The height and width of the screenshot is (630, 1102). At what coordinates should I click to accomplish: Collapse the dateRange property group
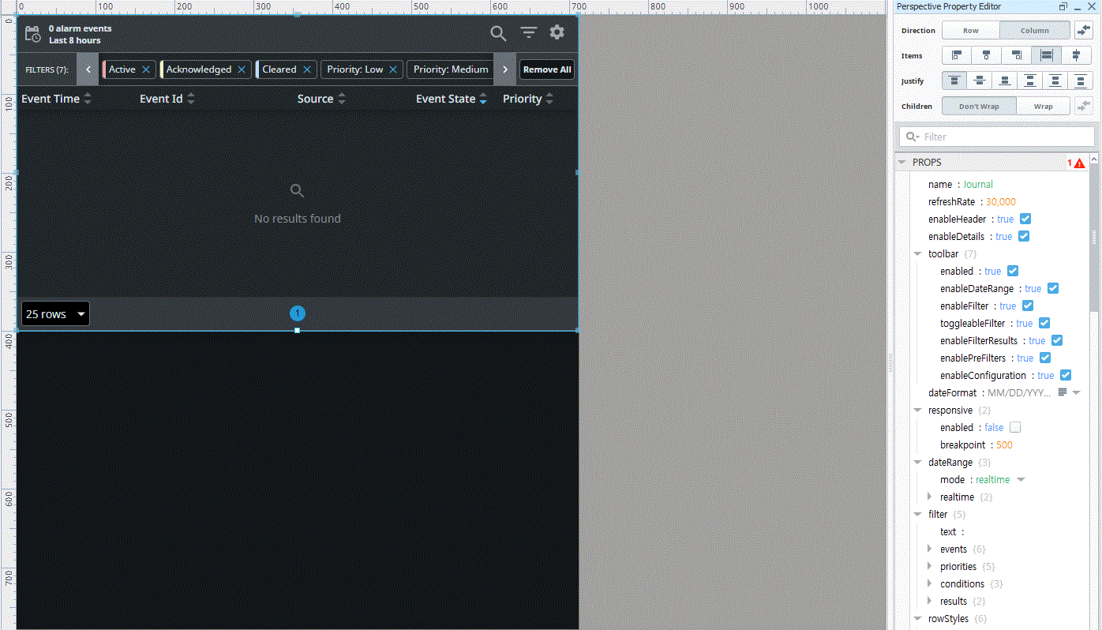click(917, 463)
